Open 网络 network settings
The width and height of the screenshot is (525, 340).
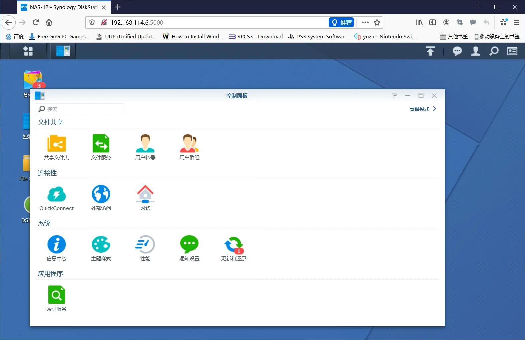tap(145, 194)
